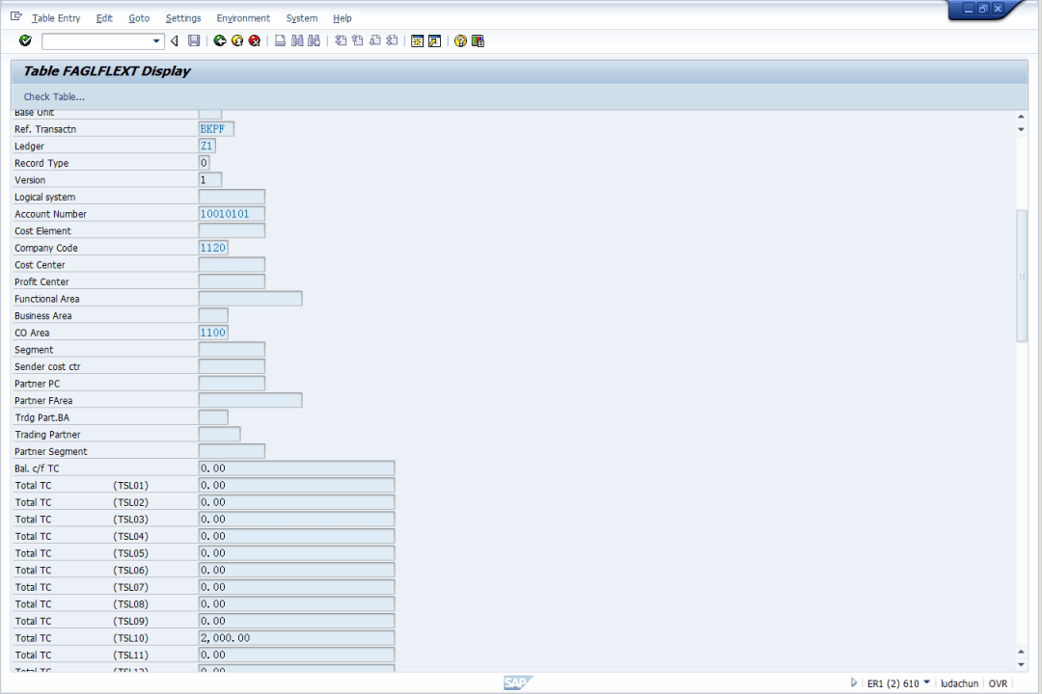This screenshot has height=694, width=1042.
Task: Click the Check Table... button
Action: pos(54,96)
